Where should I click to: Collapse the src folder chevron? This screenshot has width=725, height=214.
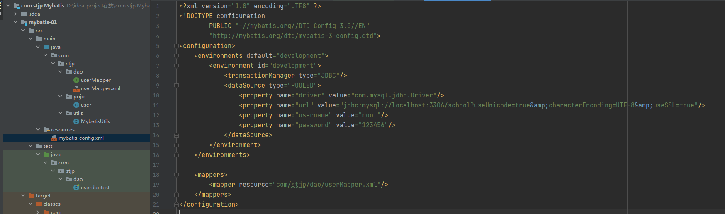tap(23, 31)
